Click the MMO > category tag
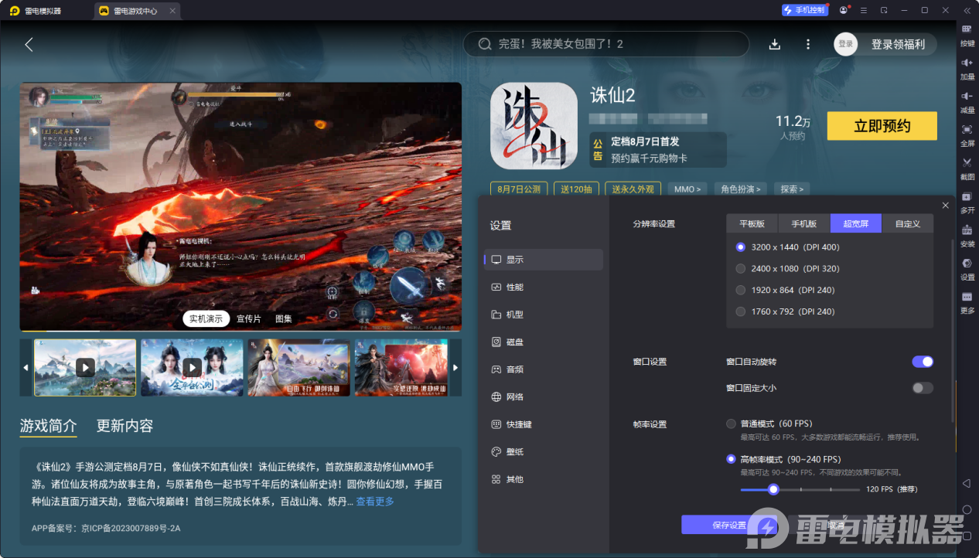The width and height of the screenshot is (979, 558). click(687, 189)
